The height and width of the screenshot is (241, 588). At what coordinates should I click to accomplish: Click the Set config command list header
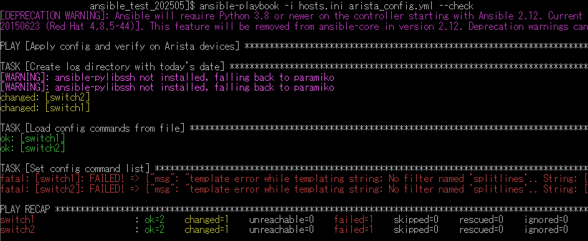point(294,169)
